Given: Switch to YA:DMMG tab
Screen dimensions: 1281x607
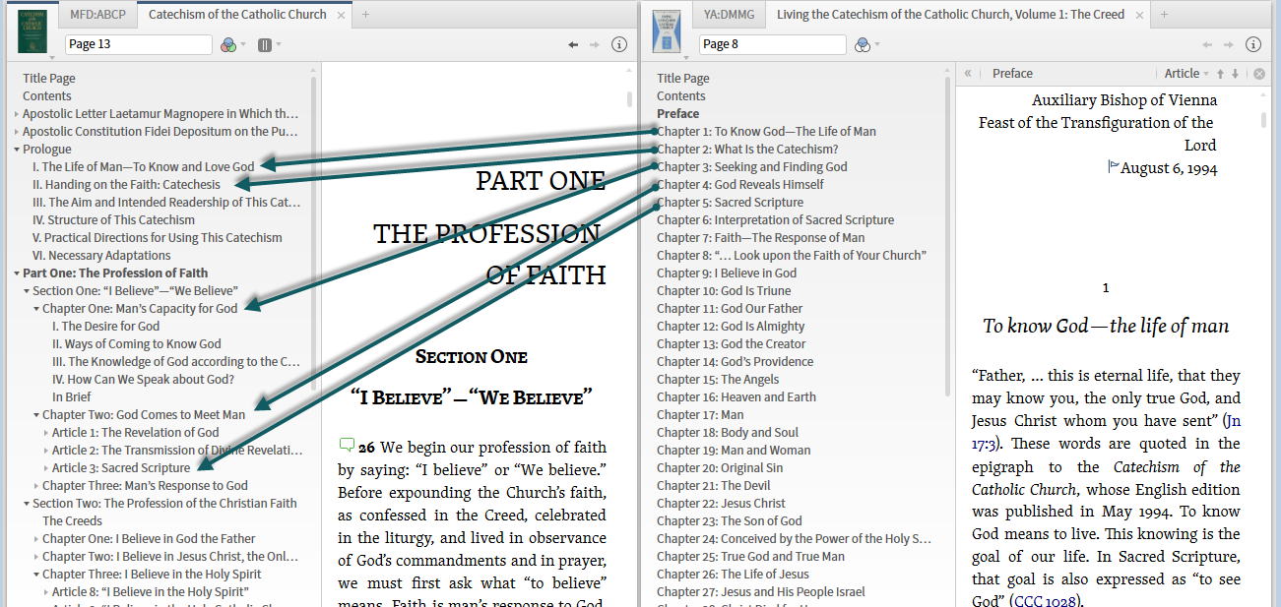Looking at the screenshot, I should tap(731, 15).
